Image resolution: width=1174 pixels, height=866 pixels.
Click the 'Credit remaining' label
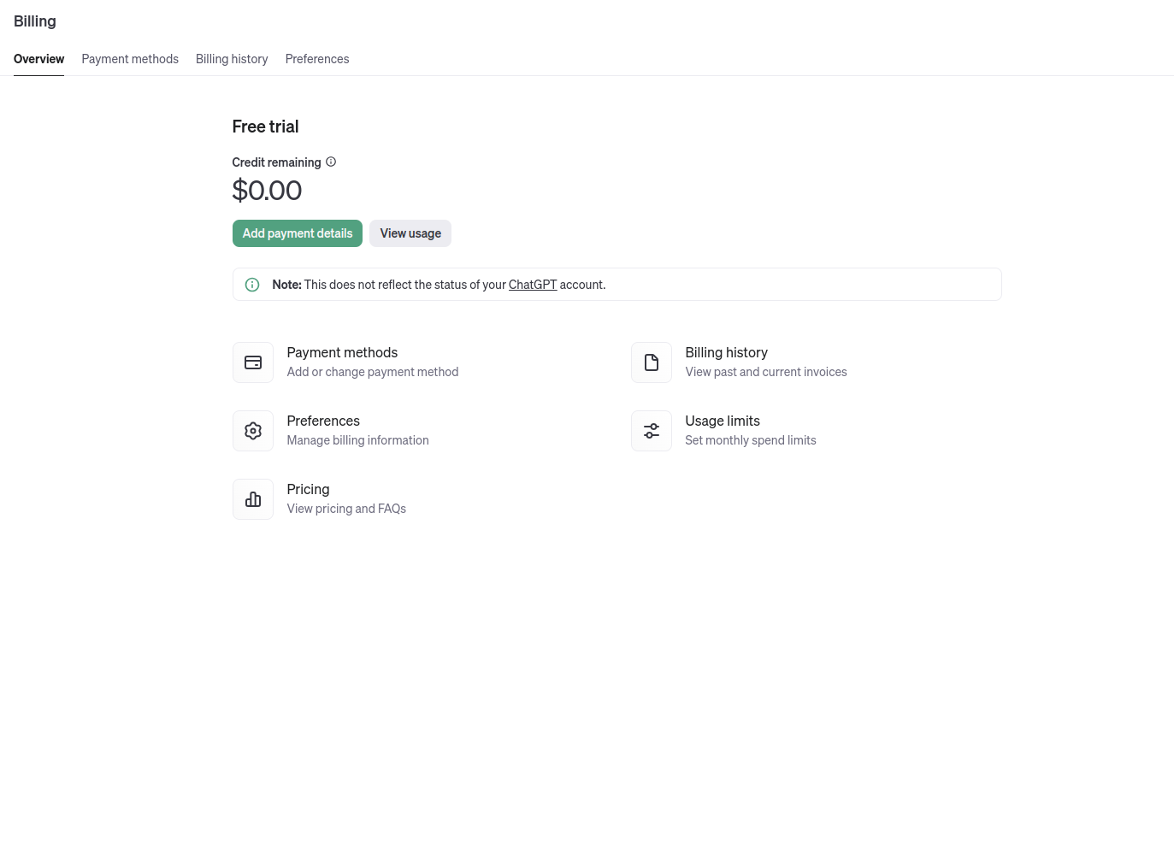pyautogui.click(x=276, y=162)
